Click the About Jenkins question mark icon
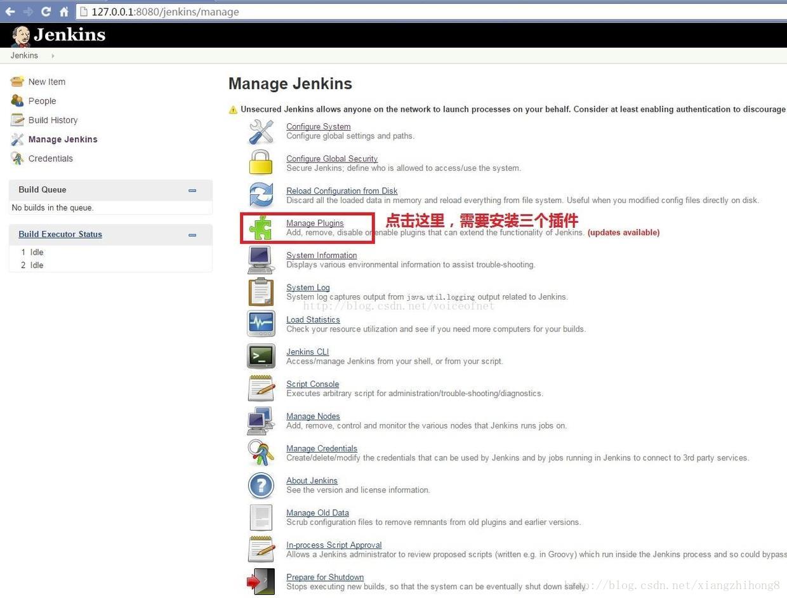 pos(261,486)
